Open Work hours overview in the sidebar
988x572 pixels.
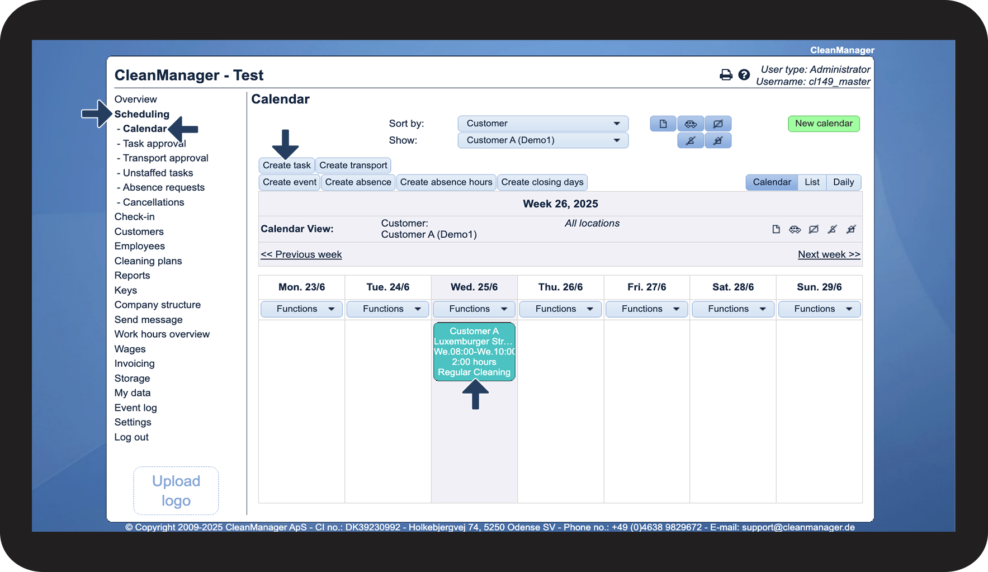[162, 334]
